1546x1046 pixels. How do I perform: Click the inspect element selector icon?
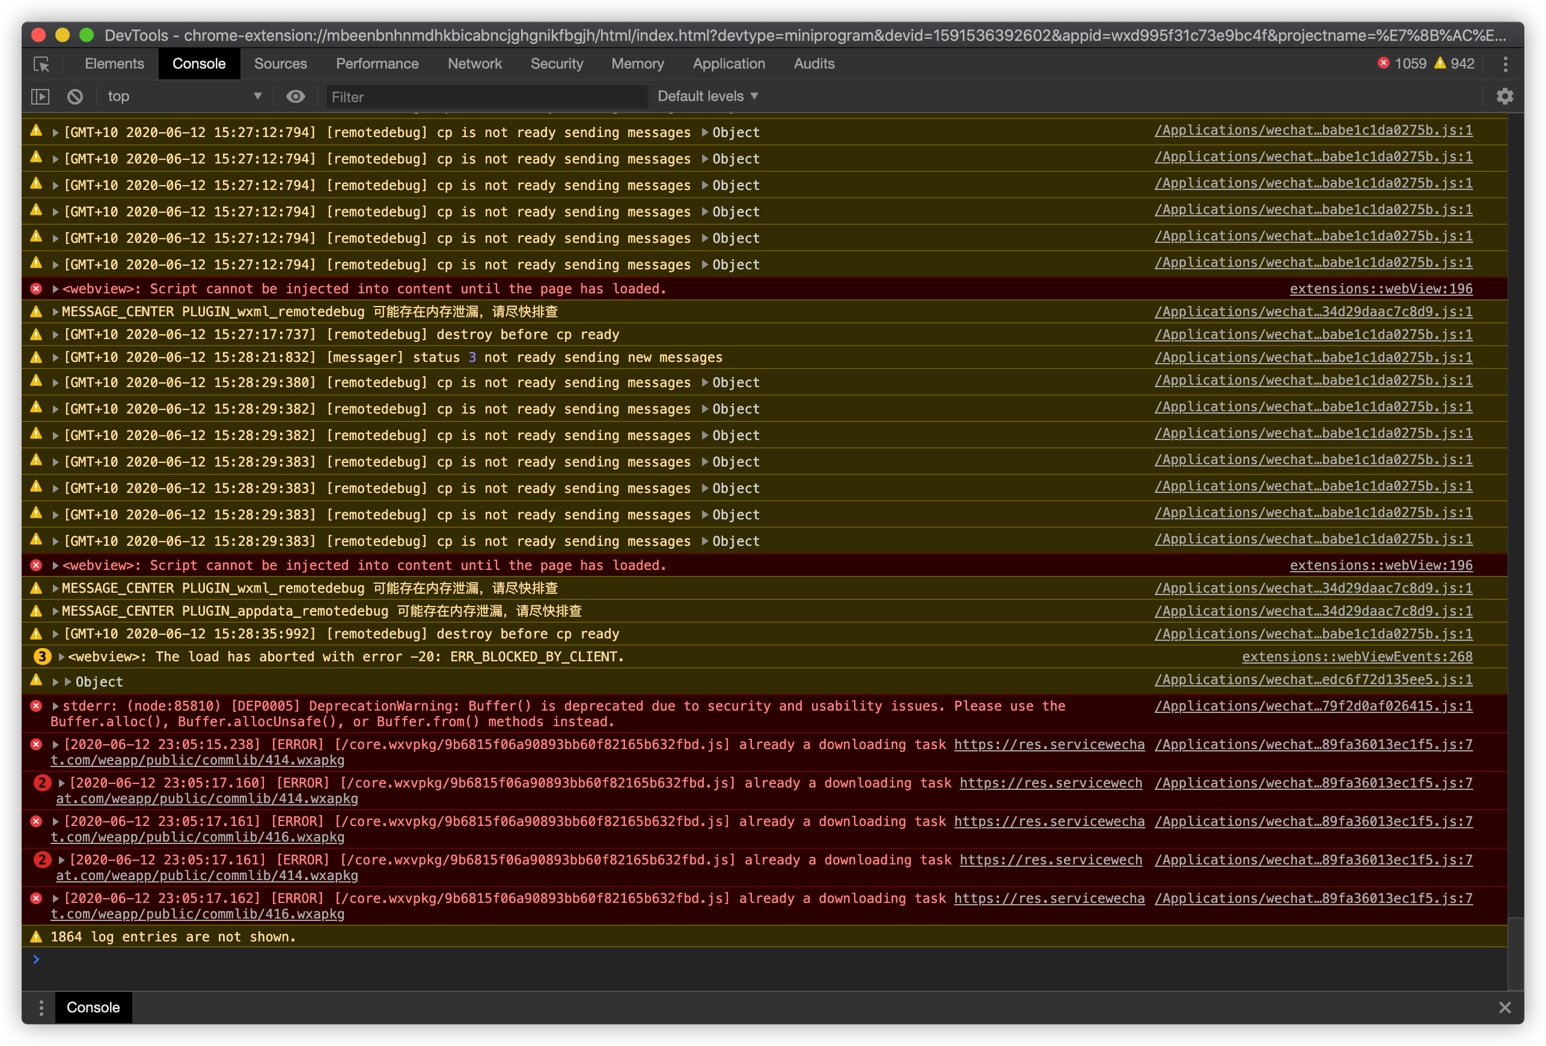41,64
